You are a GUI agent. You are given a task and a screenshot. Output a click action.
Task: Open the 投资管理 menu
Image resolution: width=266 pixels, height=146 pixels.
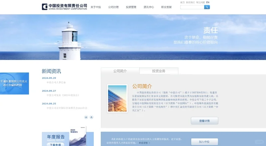click(x=131, y=7)
